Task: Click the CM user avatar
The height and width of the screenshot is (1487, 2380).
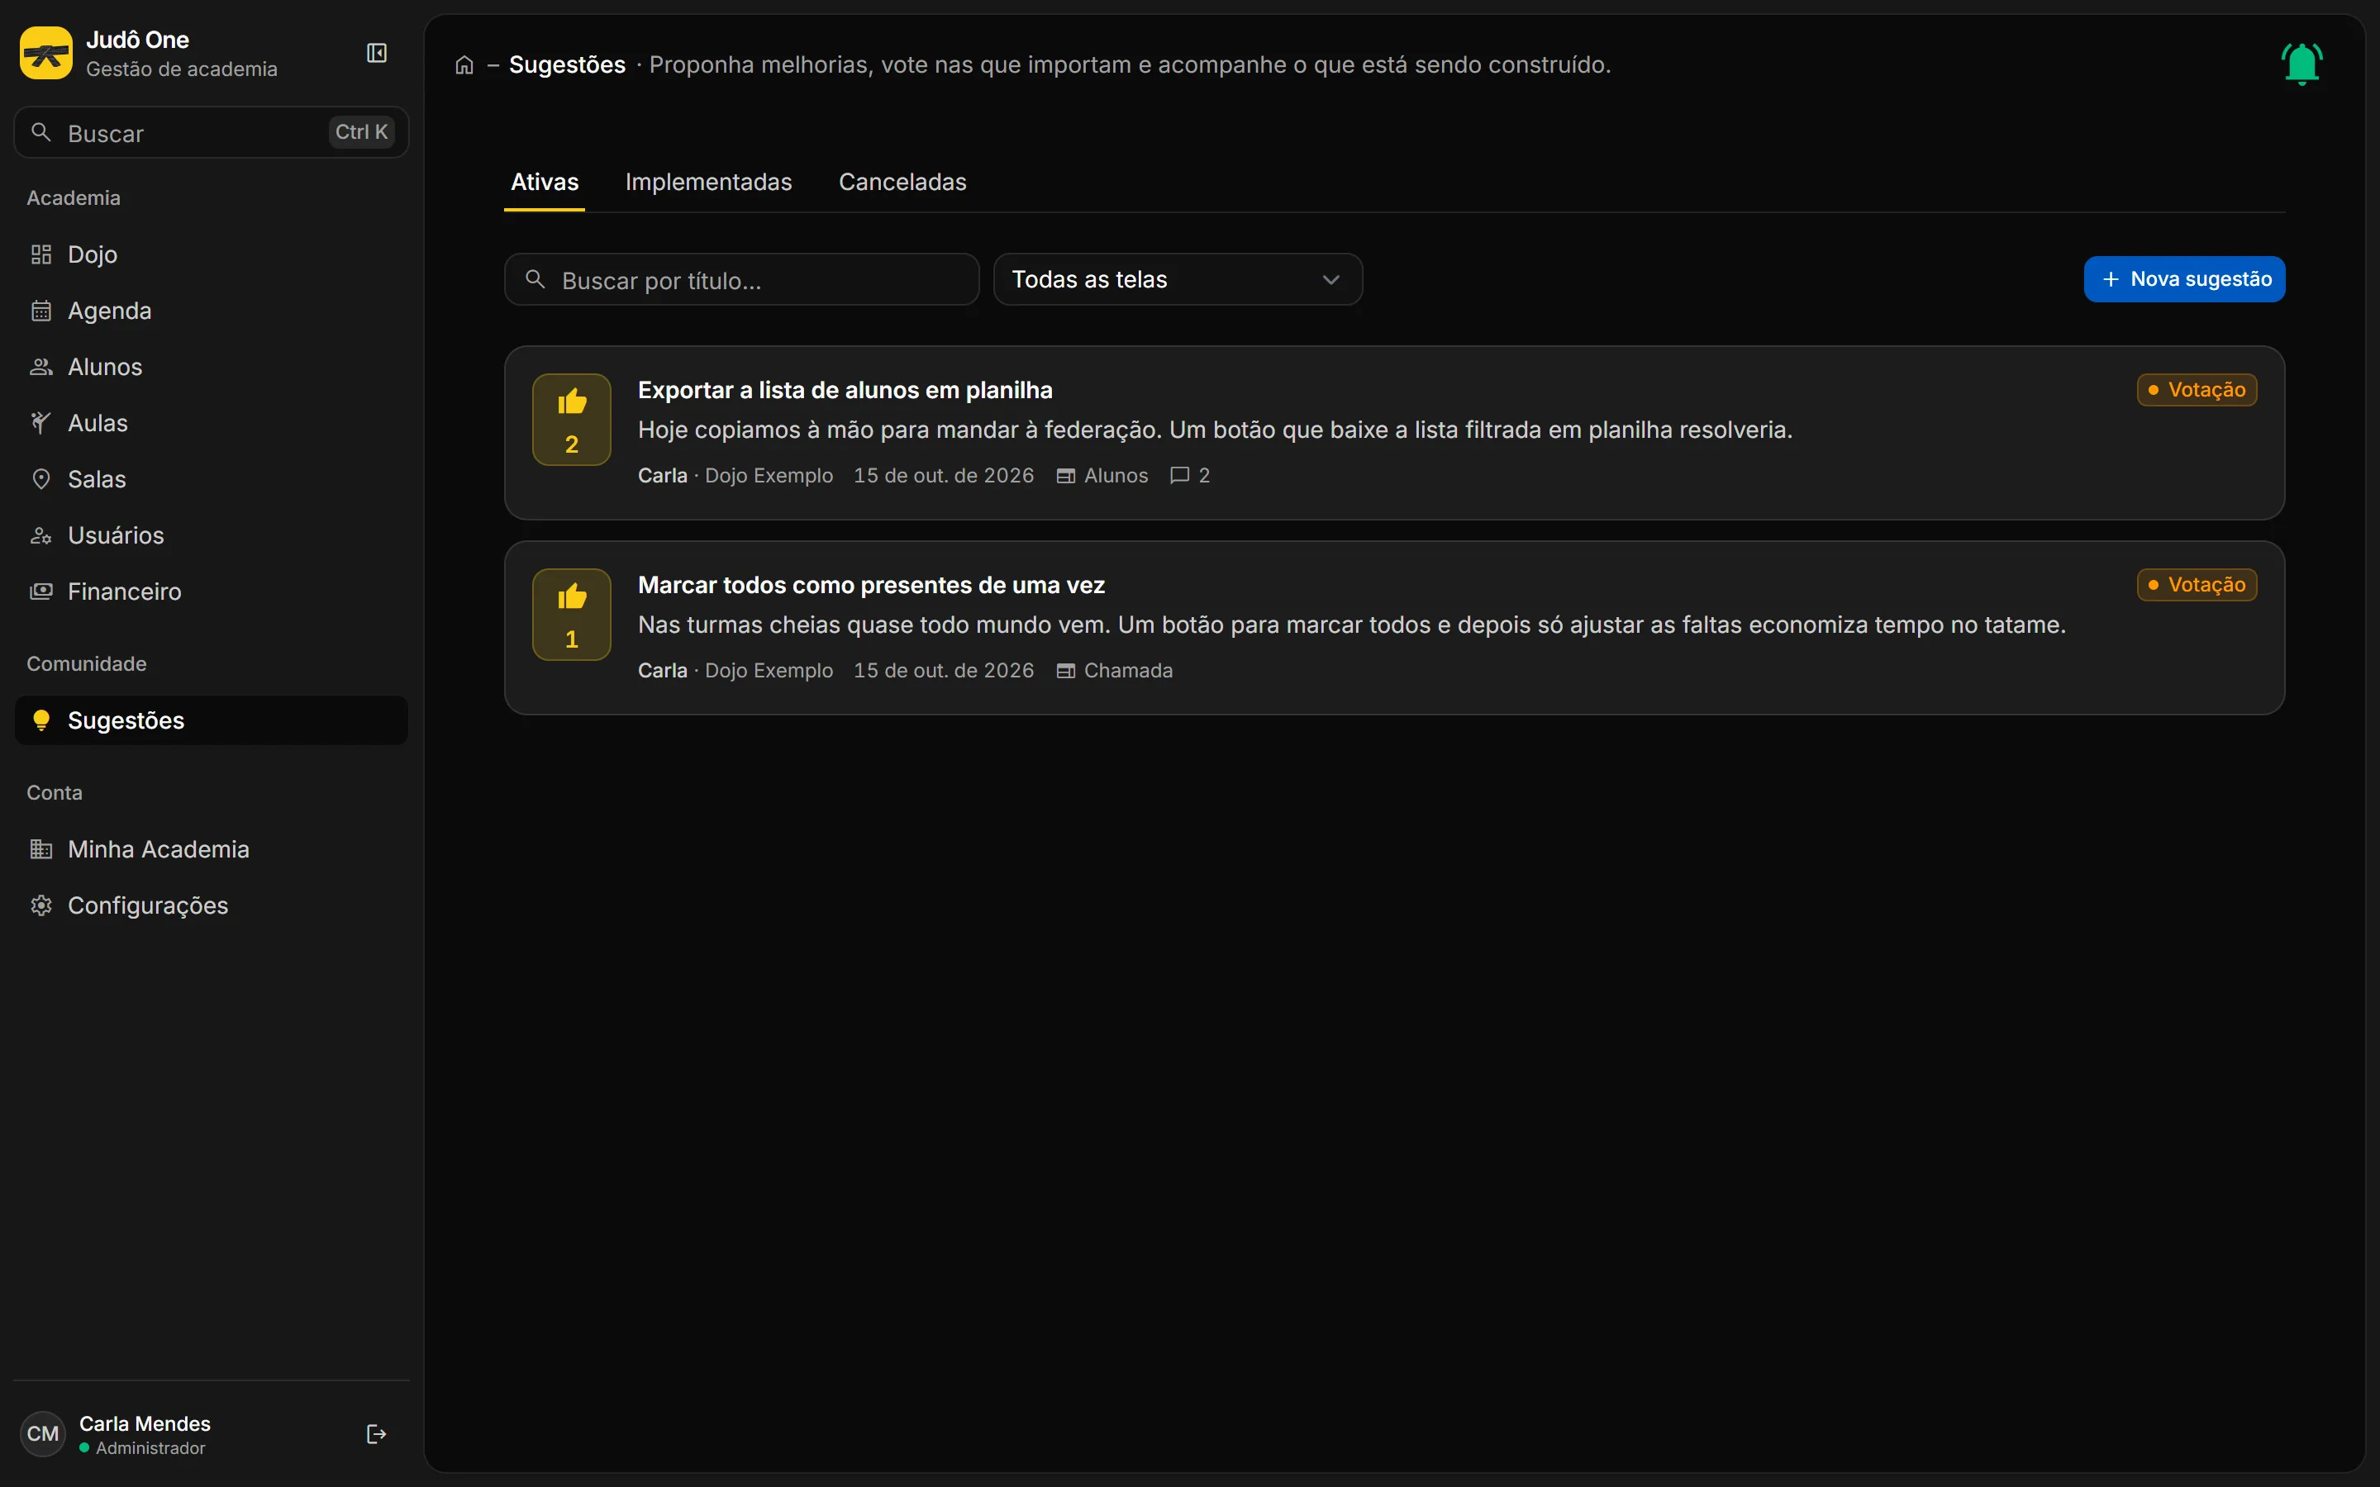Action: tap(42, 1434)
